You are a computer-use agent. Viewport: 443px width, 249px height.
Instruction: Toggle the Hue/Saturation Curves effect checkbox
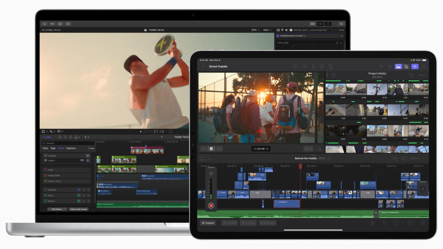point(278,36)
